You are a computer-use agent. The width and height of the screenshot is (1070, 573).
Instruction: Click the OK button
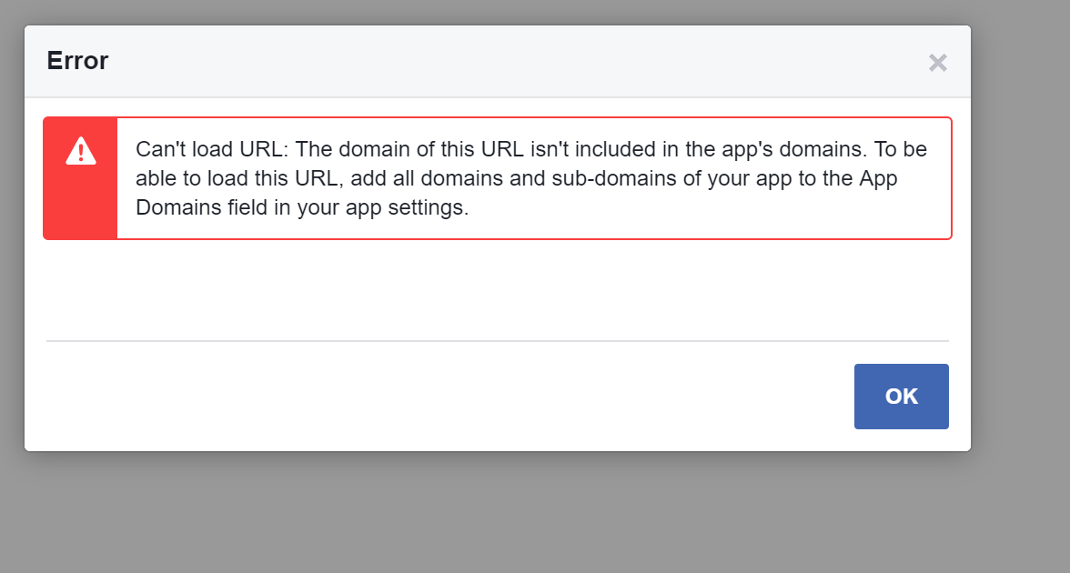pos(901,397)
